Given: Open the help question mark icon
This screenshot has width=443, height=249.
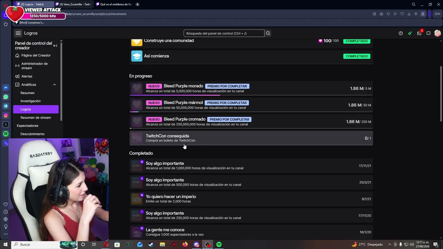Looking at the screenshot, I should coord(401,33).
